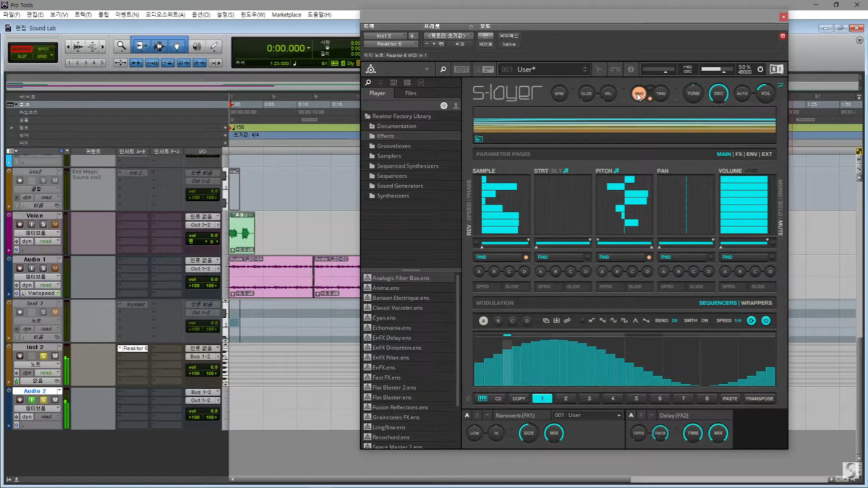Click the S-Layer sample folder icon

(479, 139)
